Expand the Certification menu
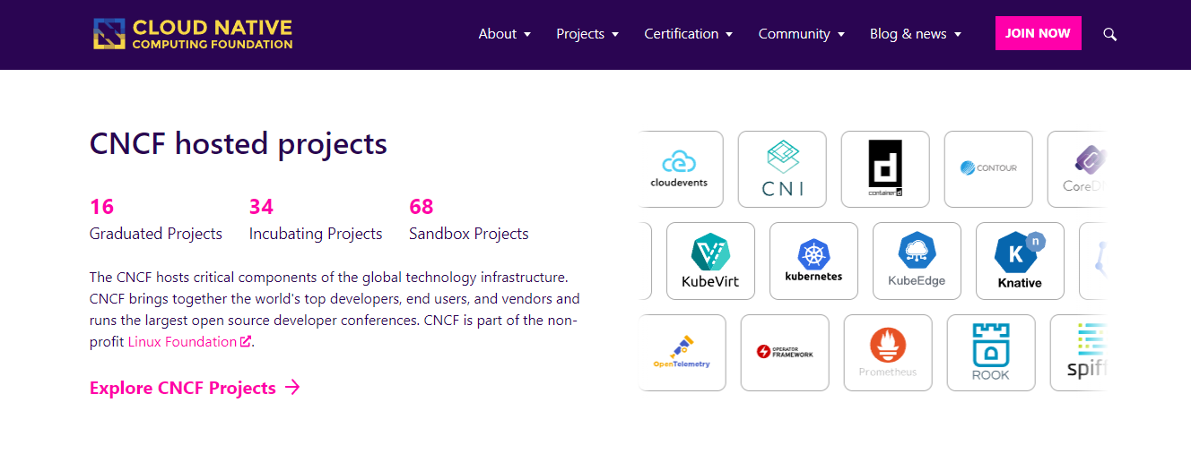This screenshot has width=1191, height=471. (689, 34)
